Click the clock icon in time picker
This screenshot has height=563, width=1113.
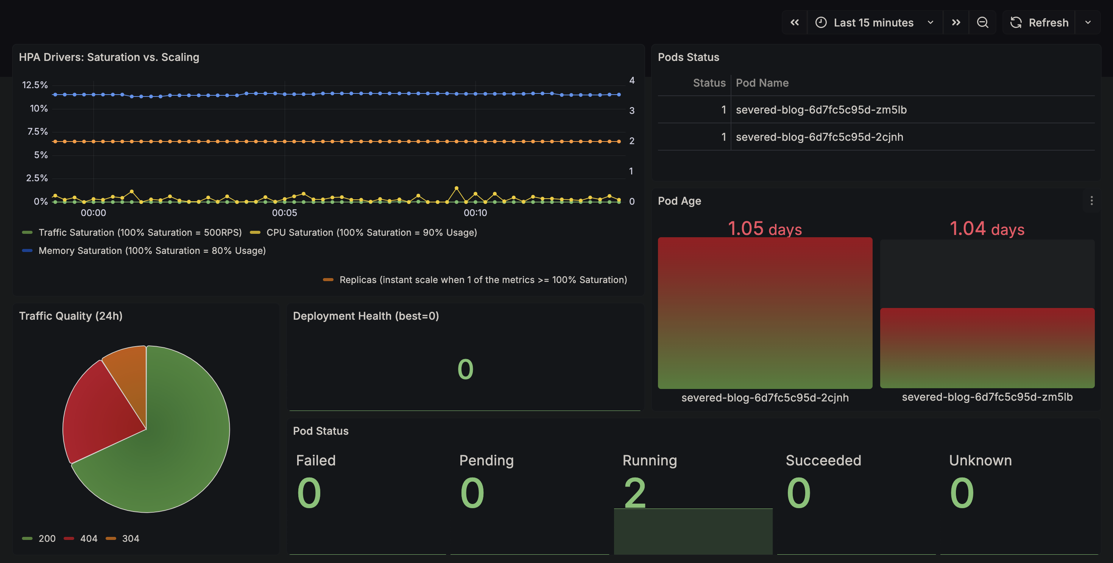[x=821, y=22]
